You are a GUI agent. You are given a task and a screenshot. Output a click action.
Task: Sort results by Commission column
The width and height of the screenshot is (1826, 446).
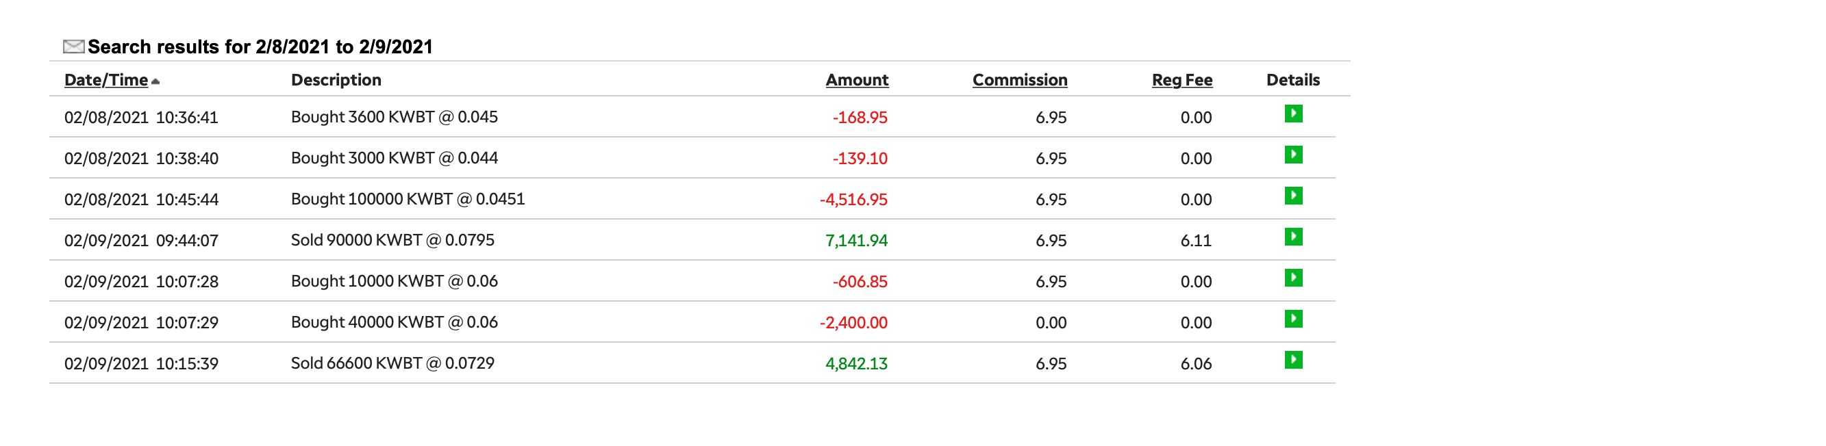point(1019,80)
